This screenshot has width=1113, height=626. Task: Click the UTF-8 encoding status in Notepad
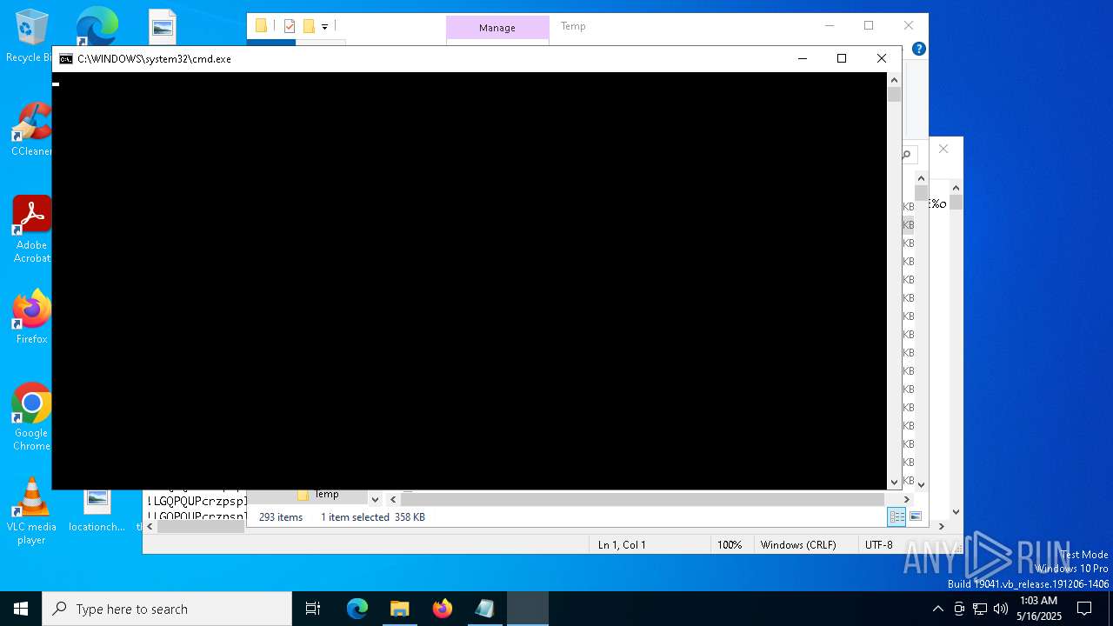point(878,545)
